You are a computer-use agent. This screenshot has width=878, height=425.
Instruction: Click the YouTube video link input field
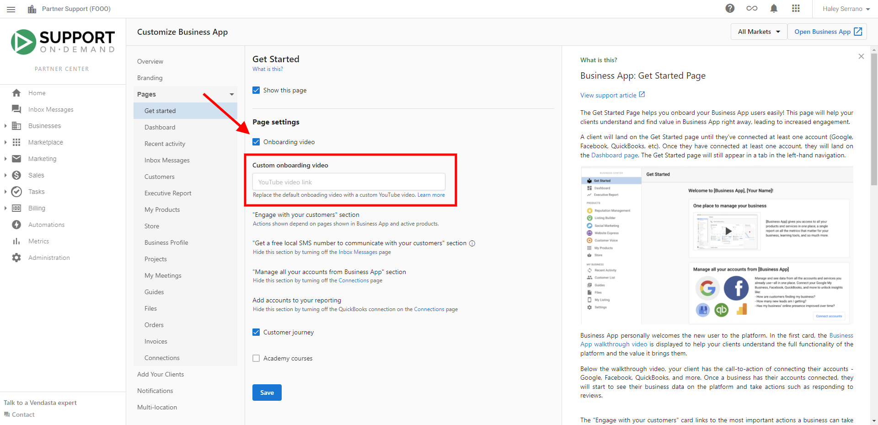tap(349, 182)
